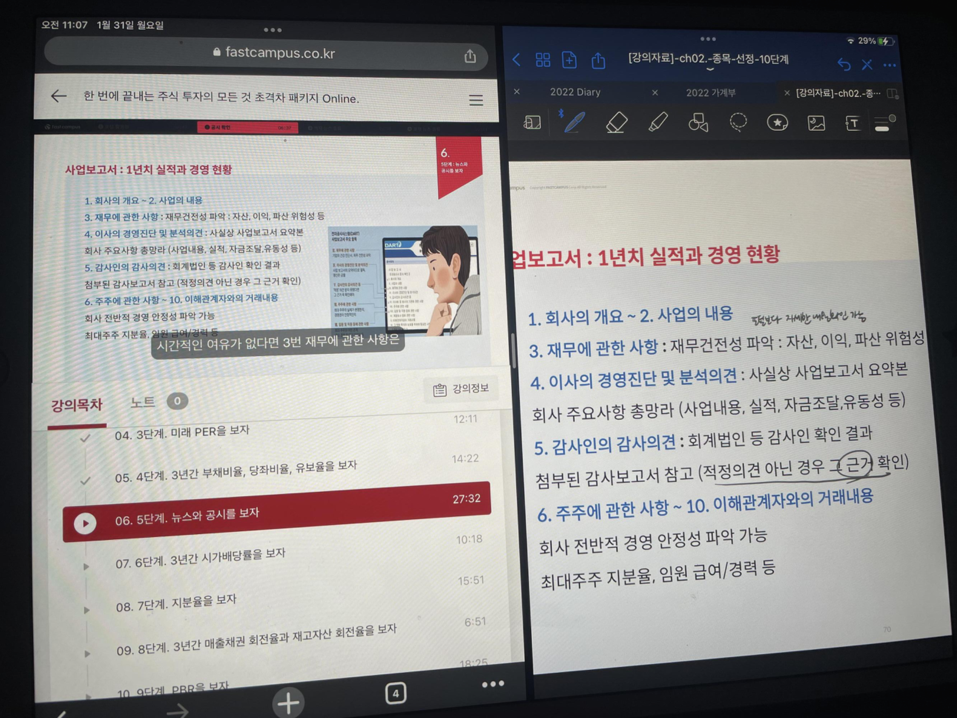Switch to the 2022 Diary tab
This screenshot has height=718, width=957.
click(x=575, y=92)
